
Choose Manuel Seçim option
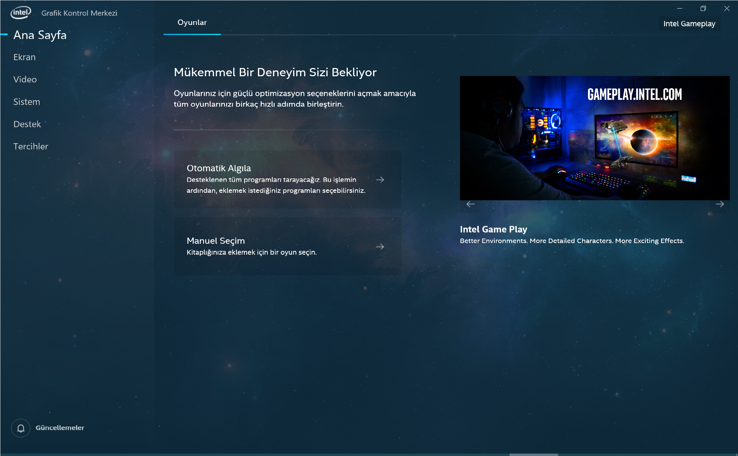point(287,246)
